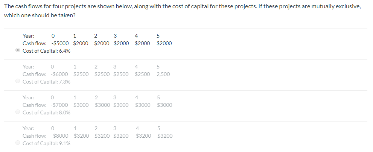Click the 'Cost of Capital: 9.1%' label
Viewport: 373px width, 152px height.
coord(46,143)
